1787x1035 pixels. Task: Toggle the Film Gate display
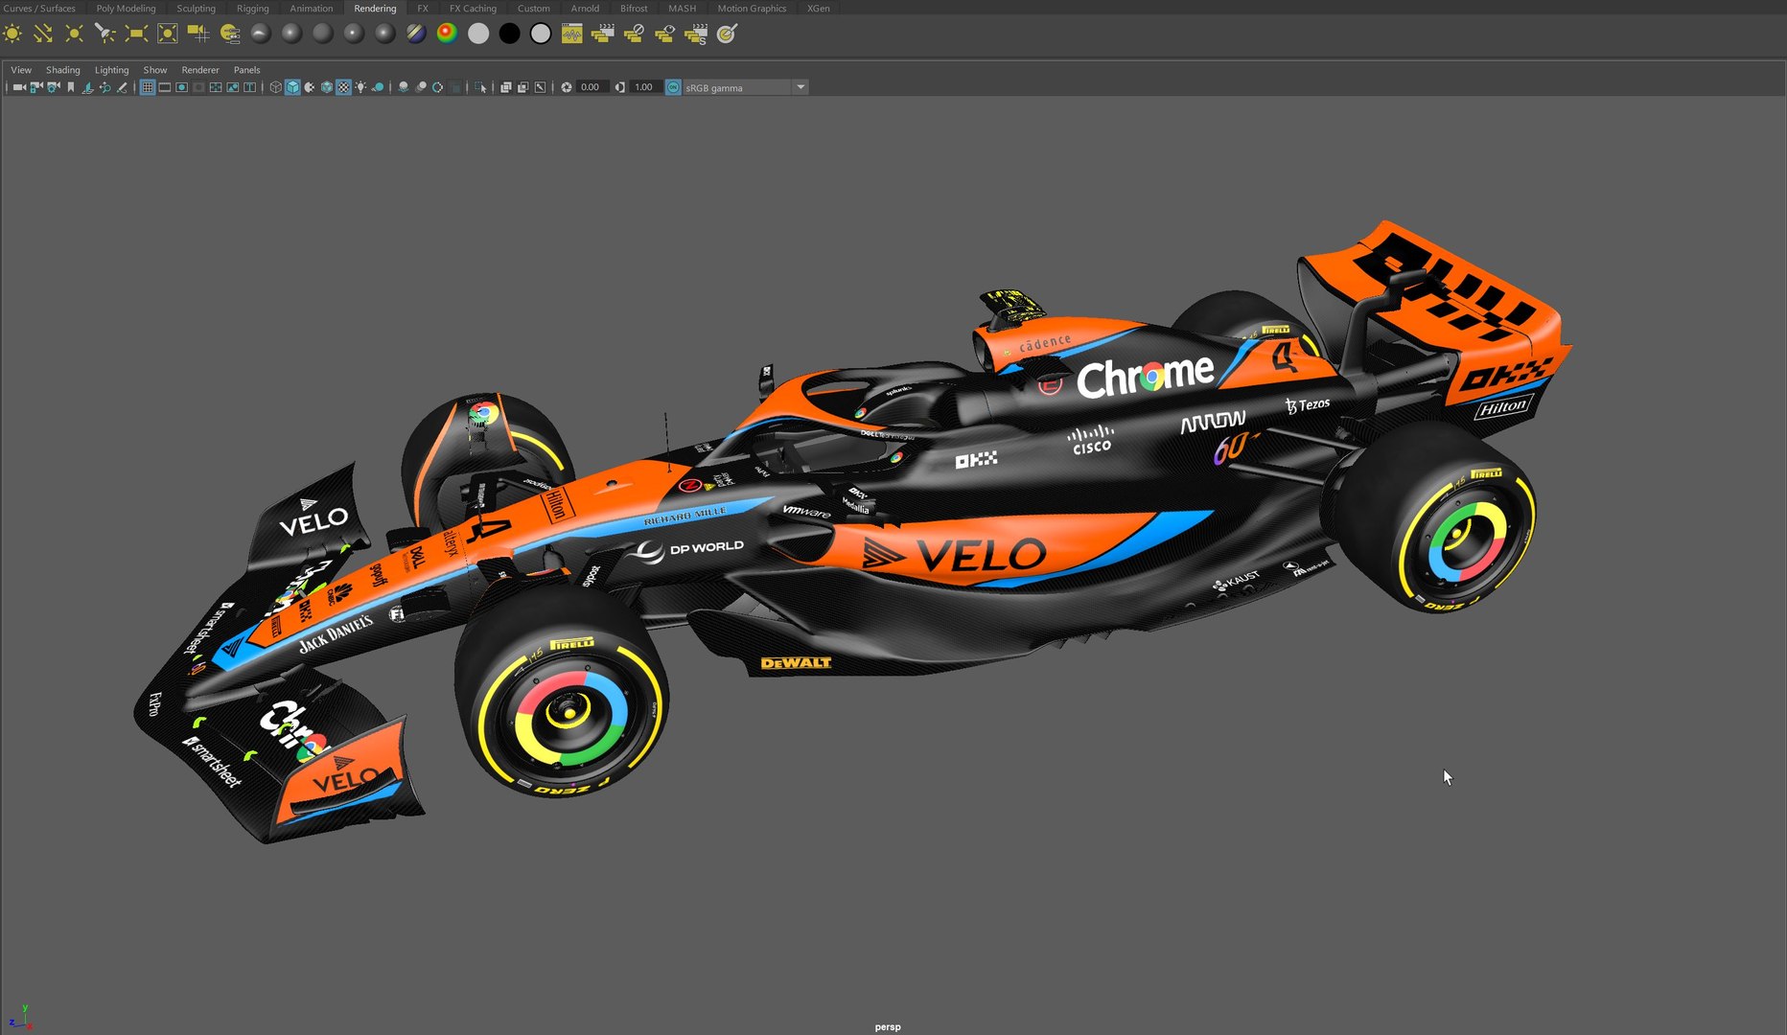coord(165,87)
